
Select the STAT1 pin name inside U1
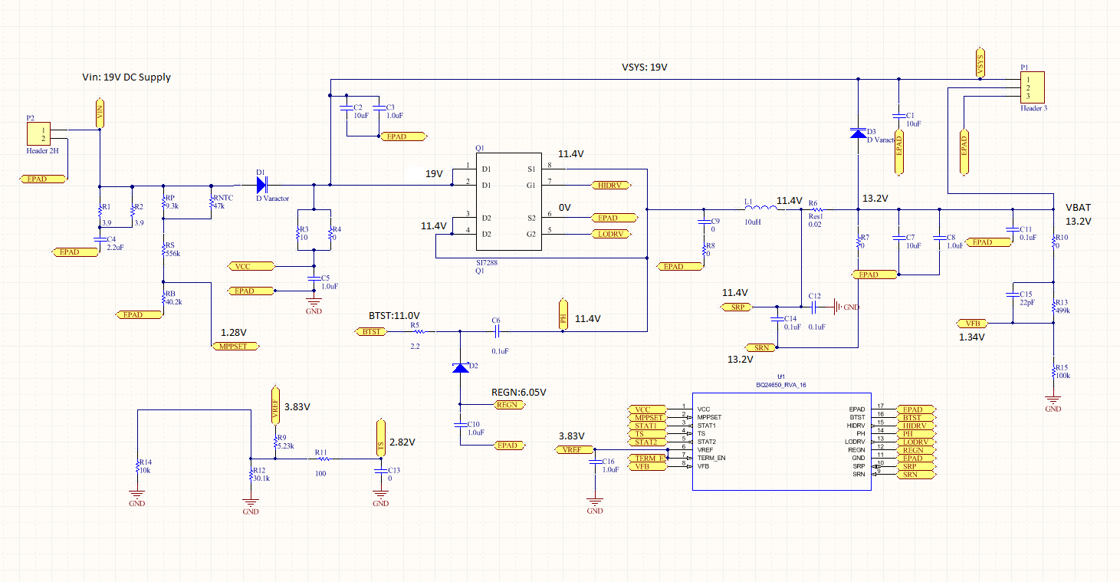pyautogui.click(x=707, y=425)
